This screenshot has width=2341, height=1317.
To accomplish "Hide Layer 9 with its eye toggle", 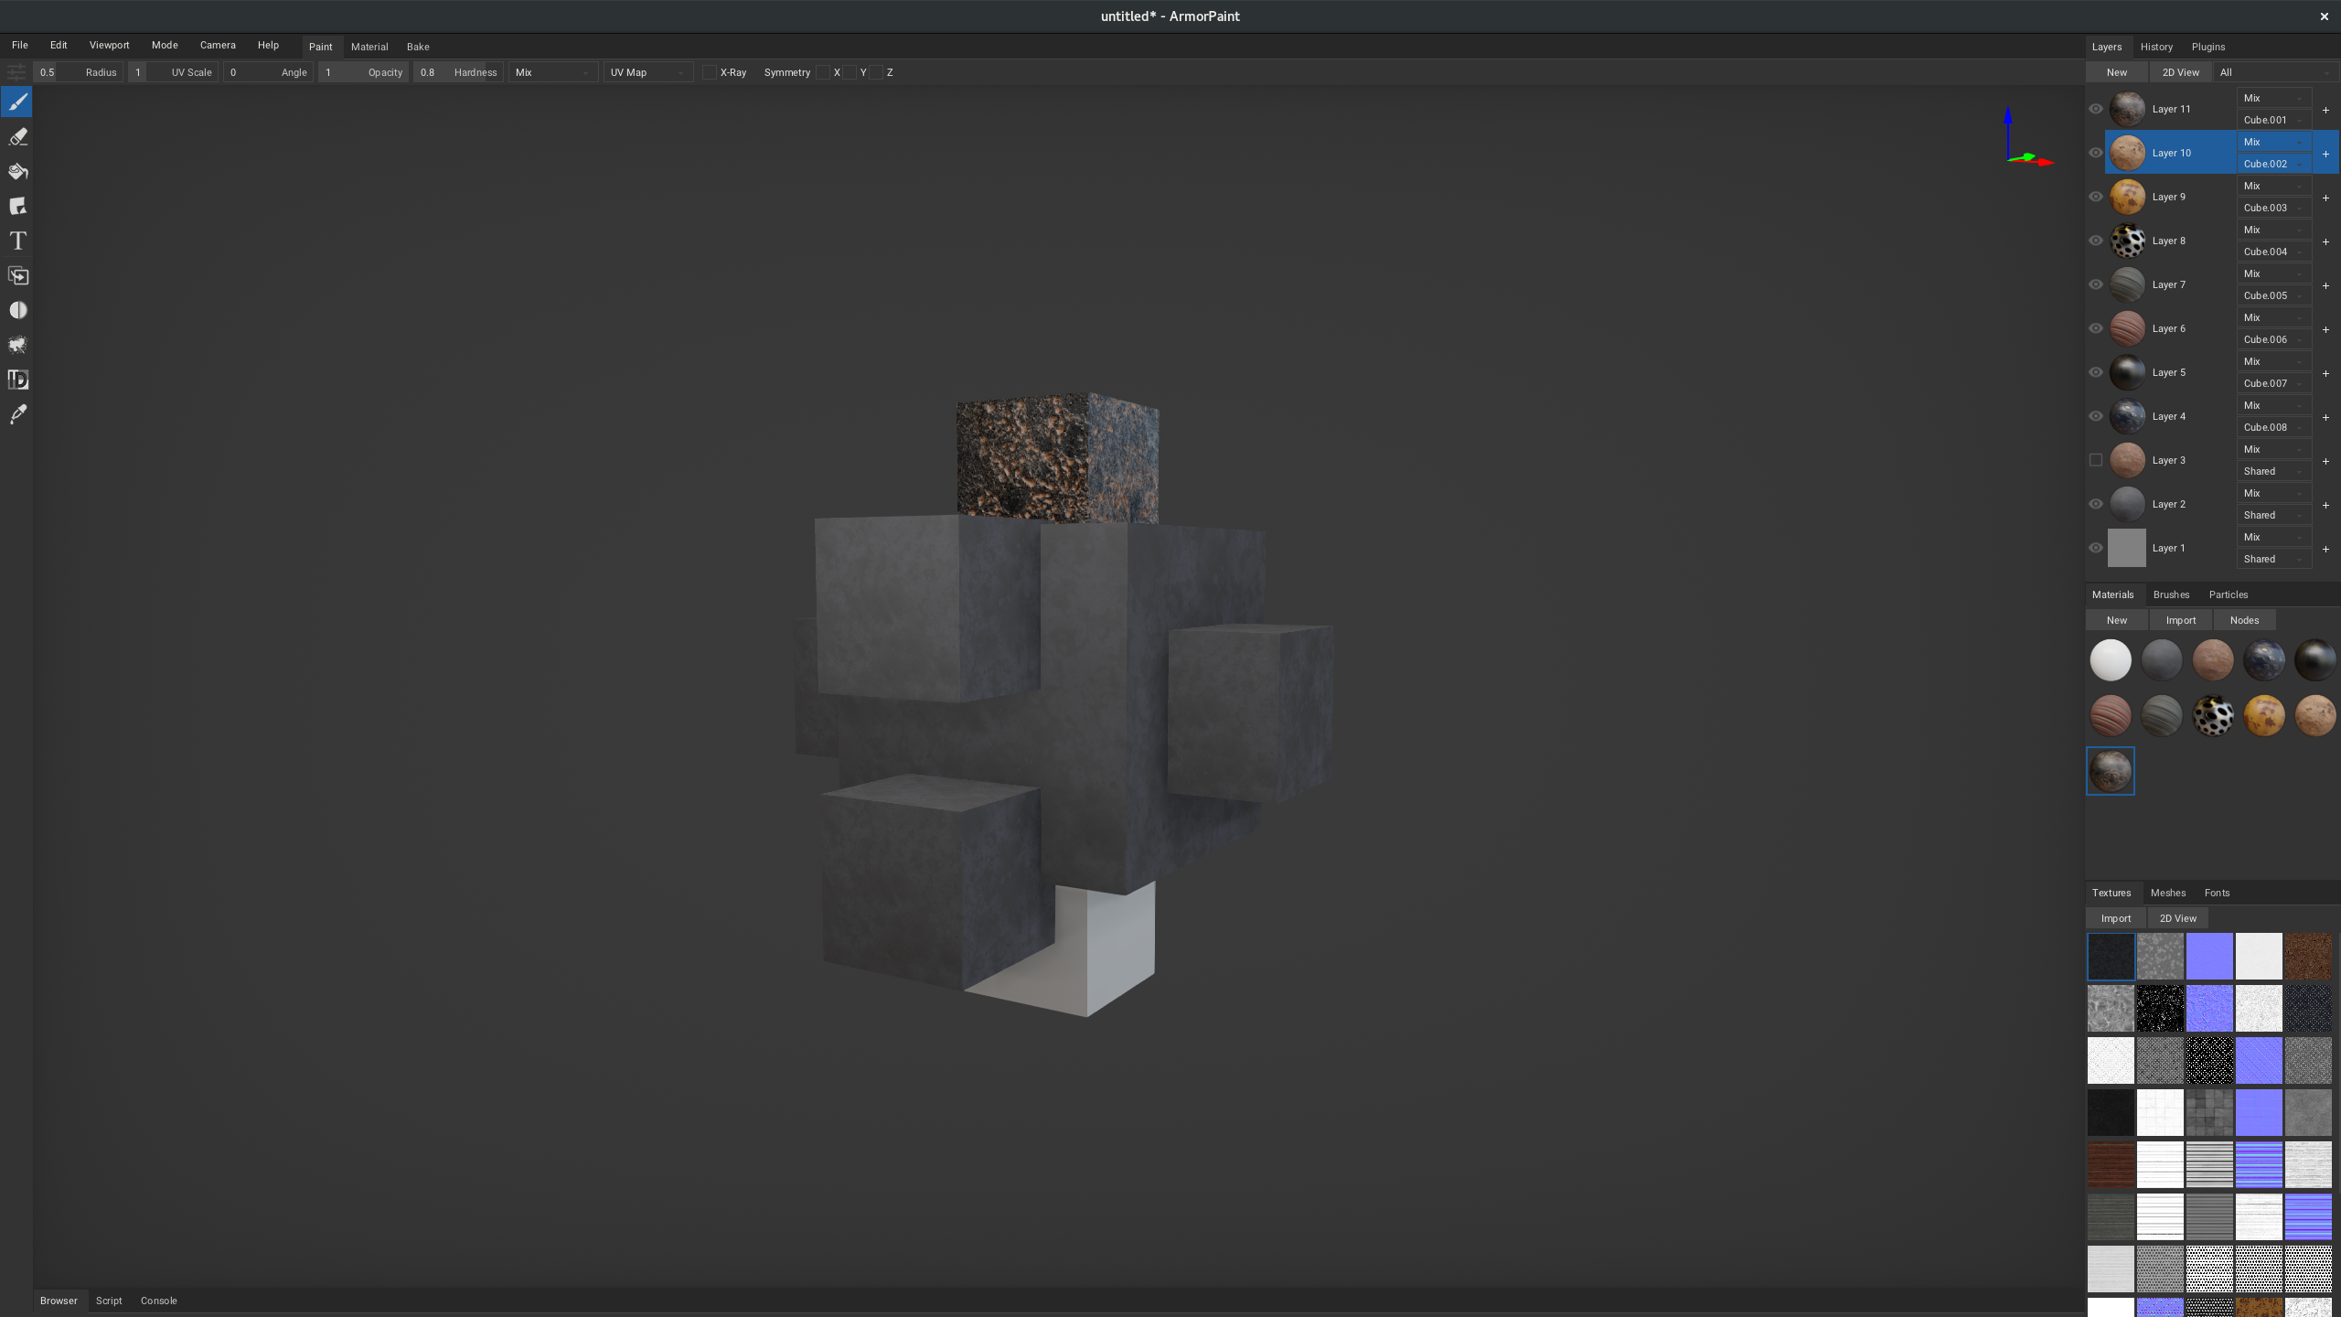I will pyautogui.click(x=2096, y=197).
